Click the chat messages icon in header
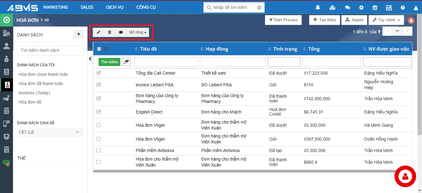This screenshot has width=422, height=193. (347, 8)
